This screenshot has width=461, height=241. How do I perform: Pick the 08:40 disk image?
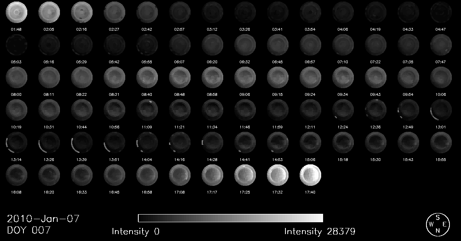[147, 77]
